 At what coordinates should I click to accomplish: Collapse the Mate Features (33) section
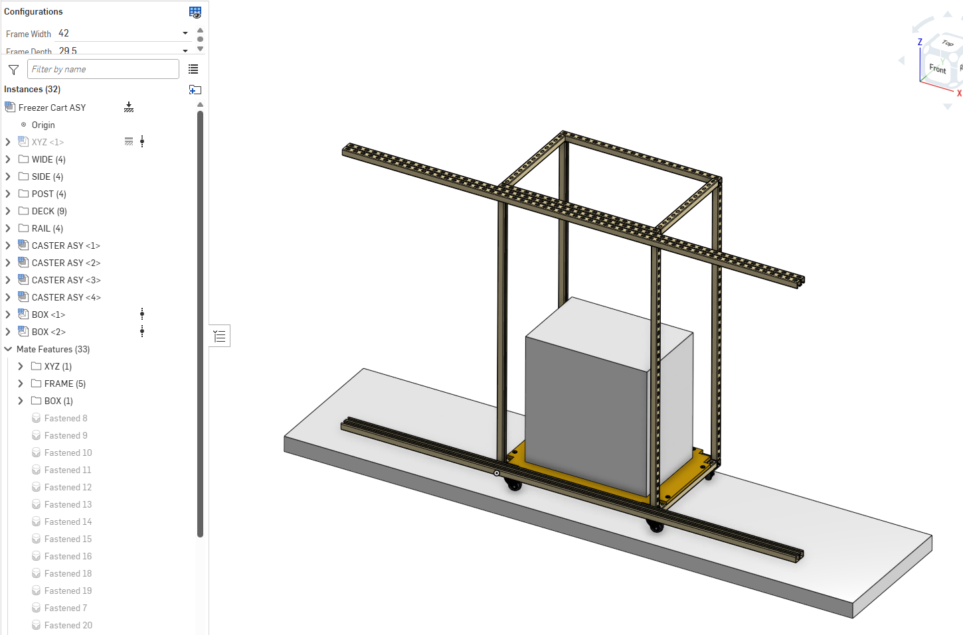point(8,349)
